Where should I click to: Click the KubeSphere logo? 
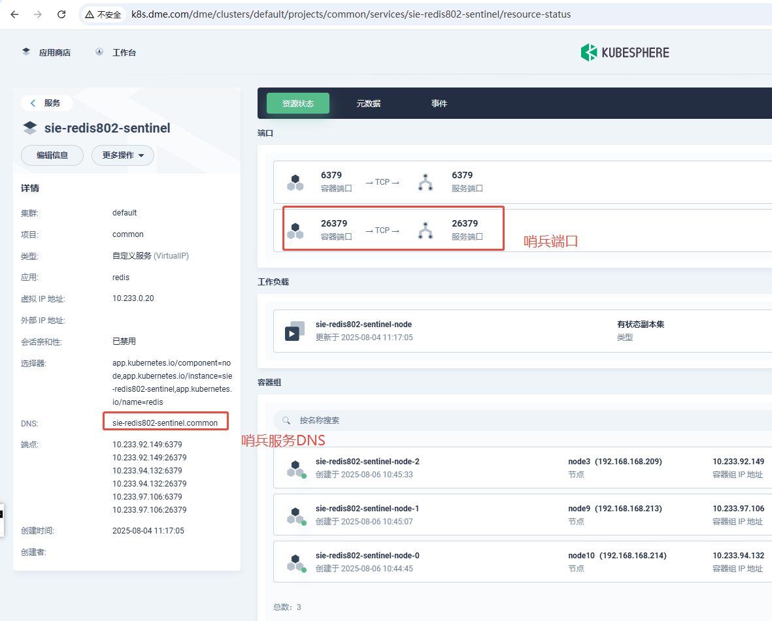coord(625,52)
